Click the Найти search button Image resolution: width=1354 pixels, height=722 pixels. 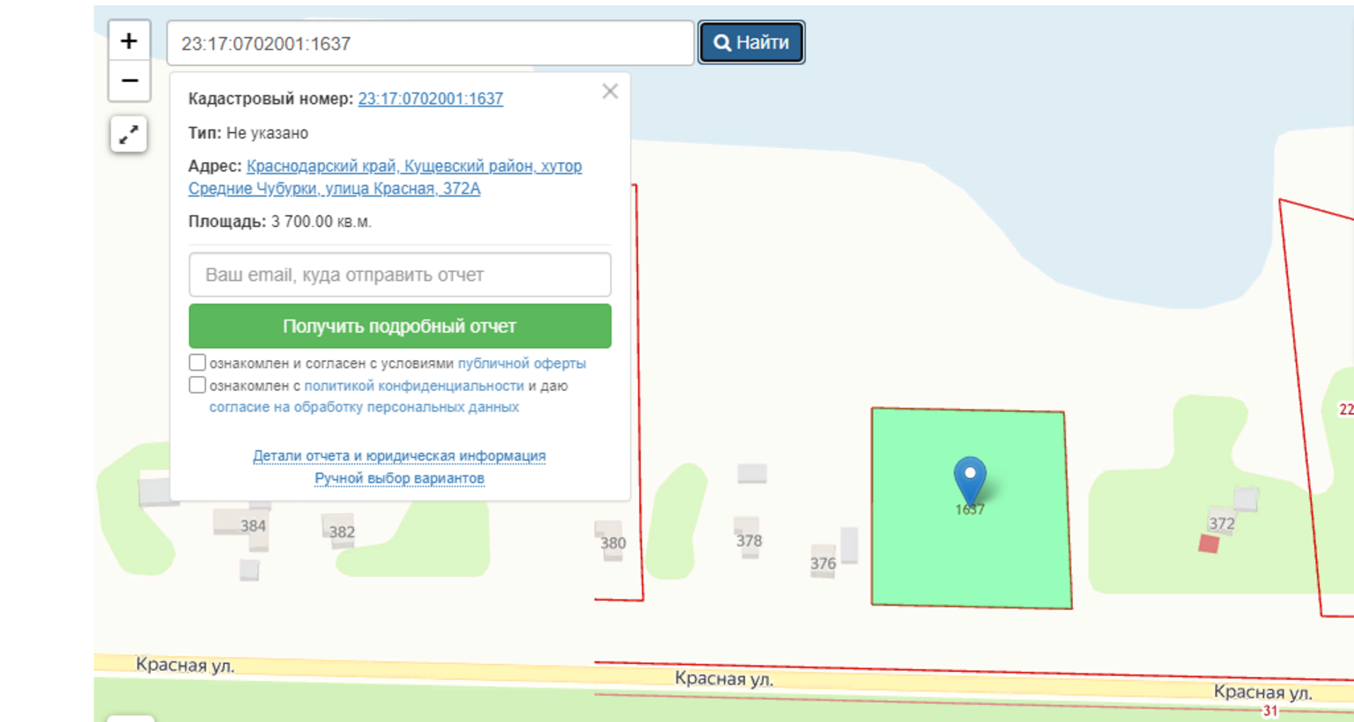pyautogui.click(x=751, y=42)
